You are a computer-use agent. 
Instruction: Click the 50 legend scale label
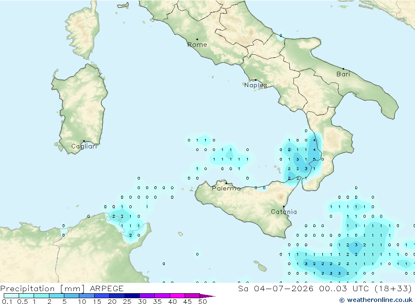tap(203, 302)
